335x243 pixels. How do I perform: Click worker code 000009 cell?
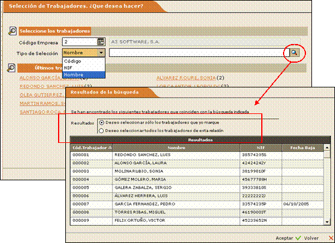pyautogui.click(x=91, y=221)
